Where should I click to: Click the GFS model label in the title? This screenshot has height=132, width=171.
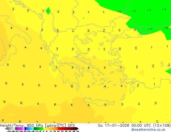(71, 126)
